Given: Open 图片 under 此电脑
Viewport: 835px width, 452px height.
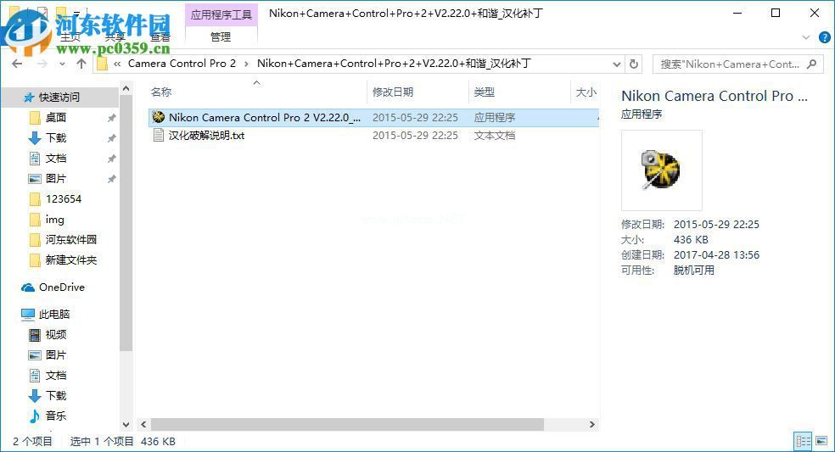Looking at the screenshot, I should tap(56, 354).
